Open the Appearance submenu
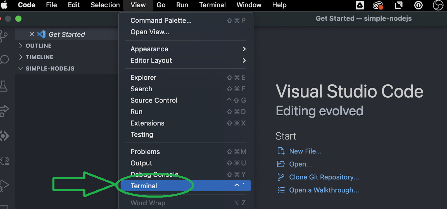447x209 pixels. coord(186,49)
